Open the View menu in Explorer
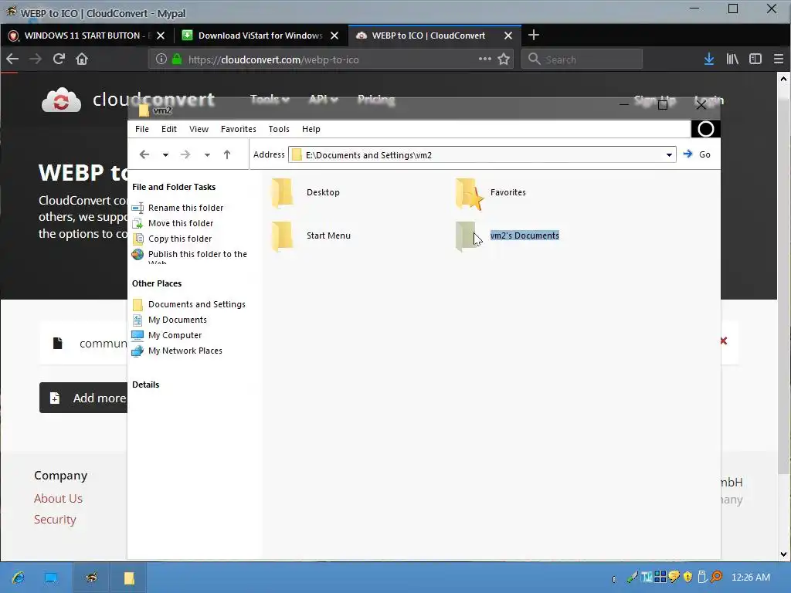This screenshot has height=593, width=791. 199,129
